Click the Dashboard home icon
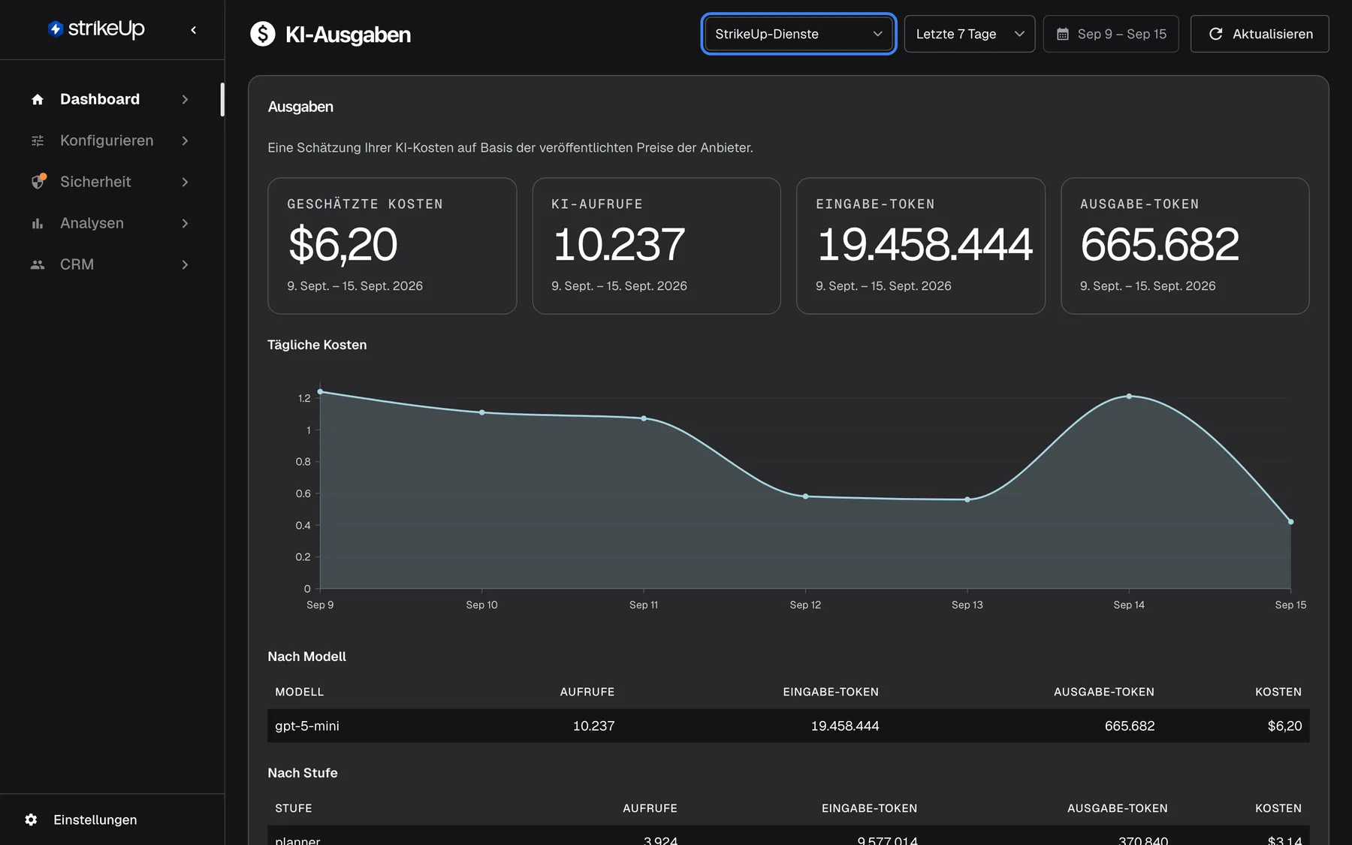 (38, 99)
